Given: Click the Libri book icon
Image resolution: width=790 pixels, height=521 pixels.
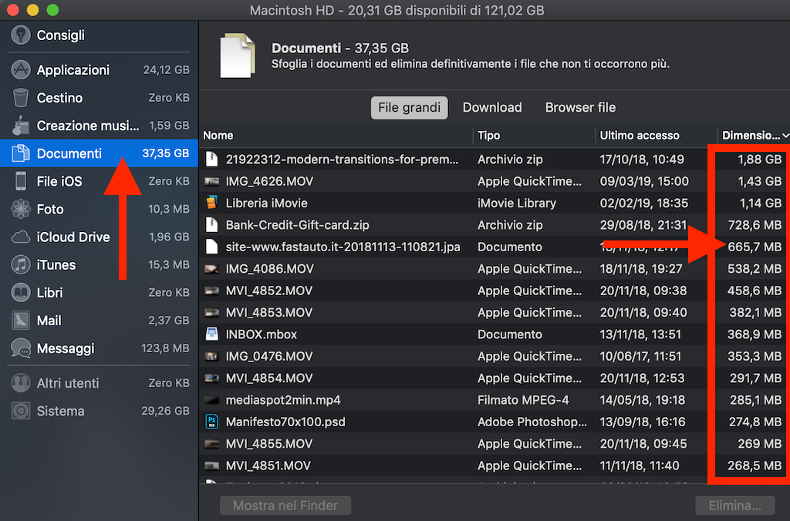Looking at the screenshot, I should (21, 292).
